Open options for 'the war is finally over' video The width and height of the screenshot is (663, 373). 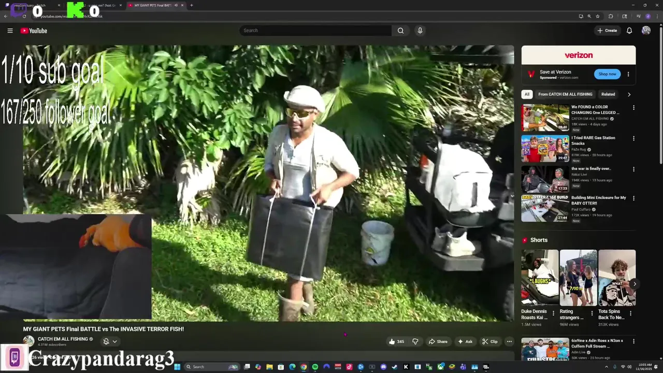pos(633,169)
